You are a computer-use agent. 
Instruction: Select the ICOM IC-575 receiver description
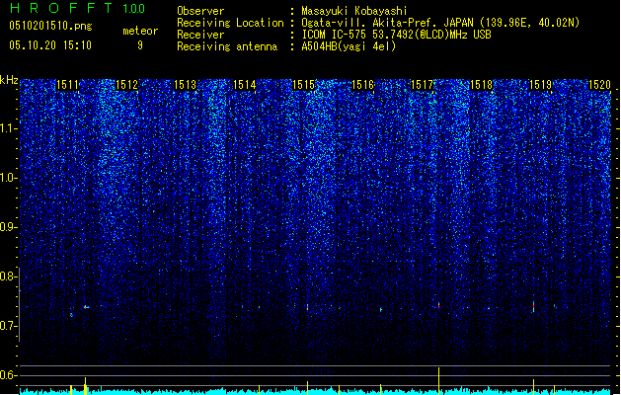(396, 35)
